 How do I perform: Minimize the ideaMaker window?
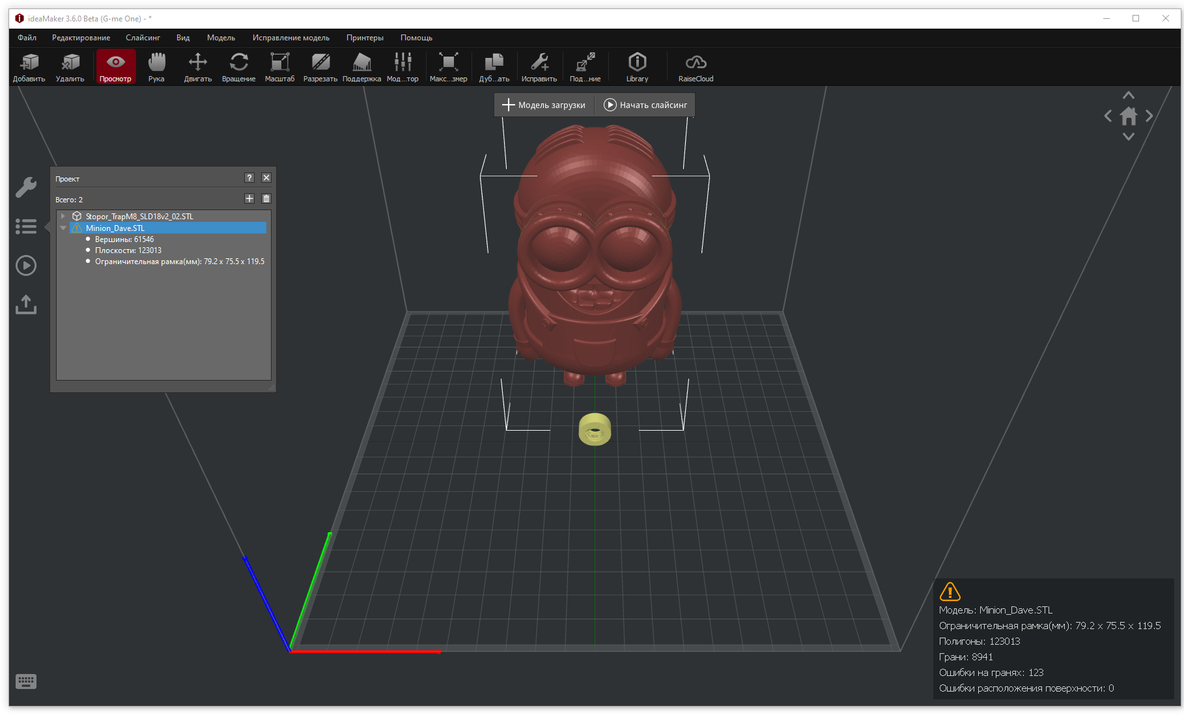pos(1106,18)
